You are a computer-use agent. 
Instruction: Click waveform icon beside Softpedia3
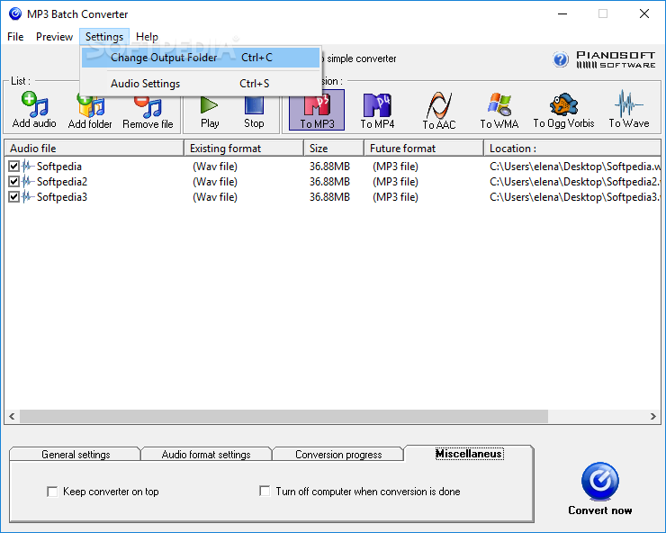tap(28, 197)
